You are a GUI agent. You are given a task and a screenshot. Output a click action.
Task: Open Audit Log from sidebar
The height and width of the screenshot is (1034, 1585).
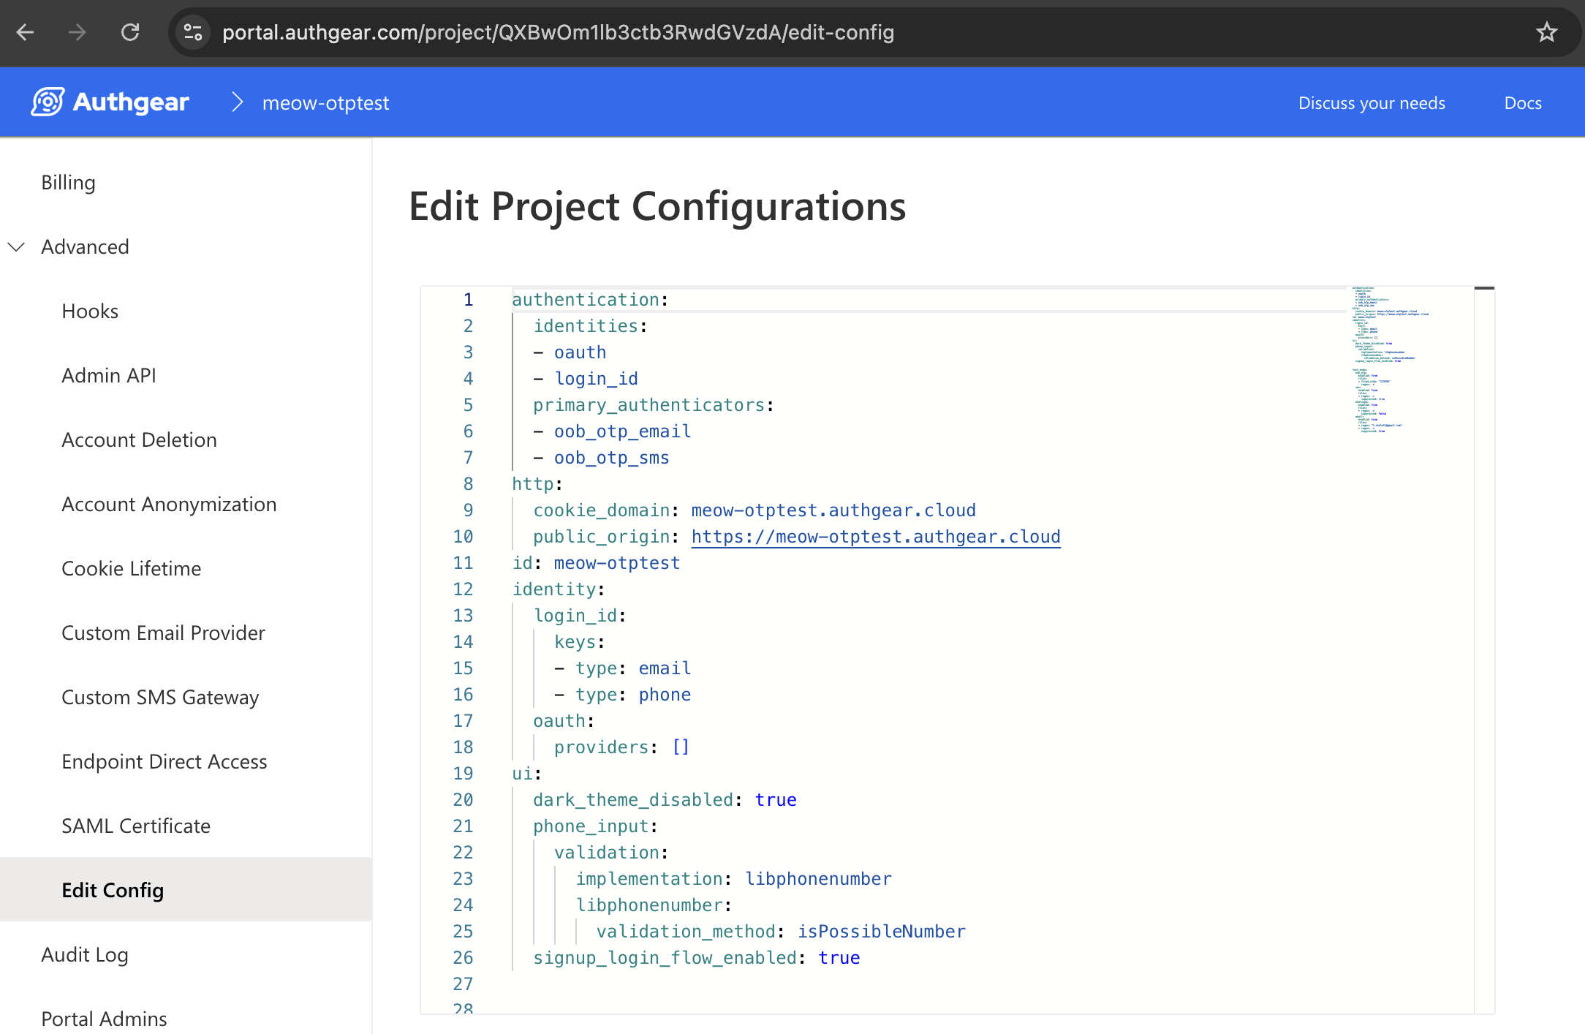(x=85, y=955)
